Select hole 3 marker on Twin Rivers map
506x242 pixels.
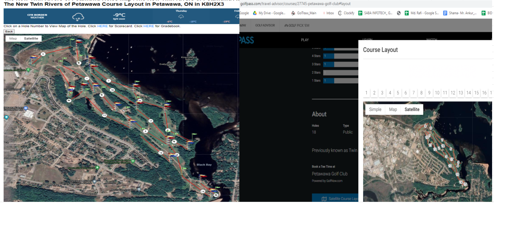(x=145, y=131)
